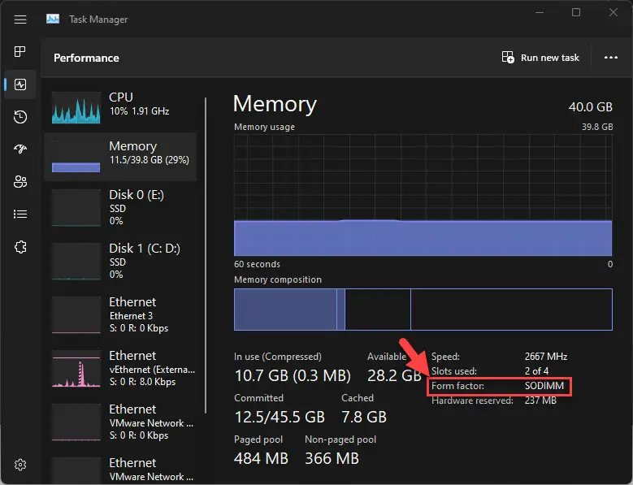Viewport: 633px width, 485px height.
Task: Select the Ethernet 3 adapter entry
Action: [x=120, y=314]
